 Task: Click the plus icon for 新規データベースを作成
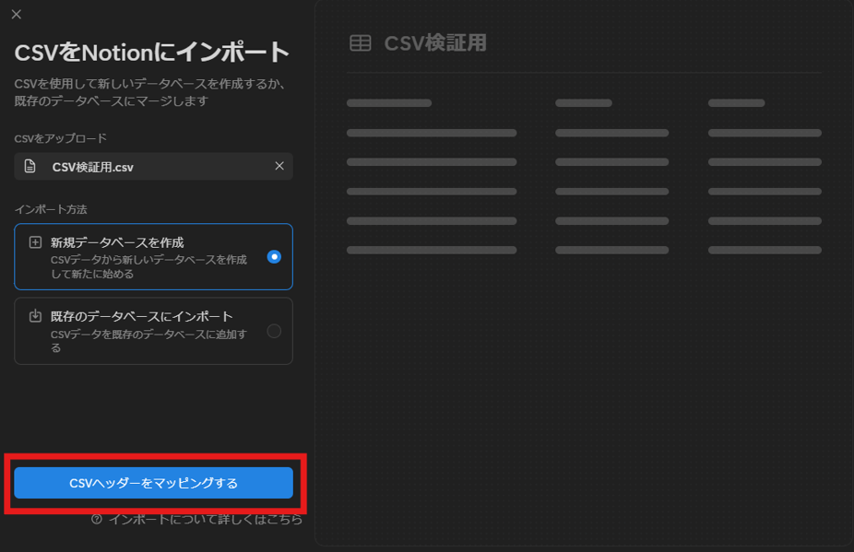35,242
